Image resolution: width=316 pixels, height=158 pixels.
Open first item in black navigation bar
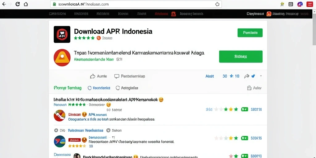click(57, 14)
